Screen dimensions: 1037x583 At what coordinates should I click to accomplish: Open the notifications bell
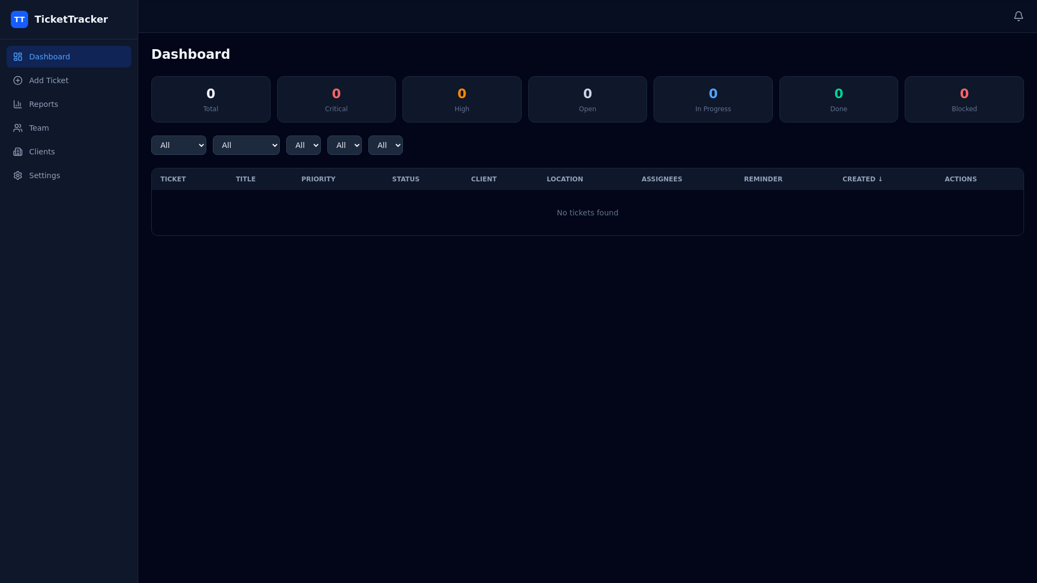(1018, 16)
